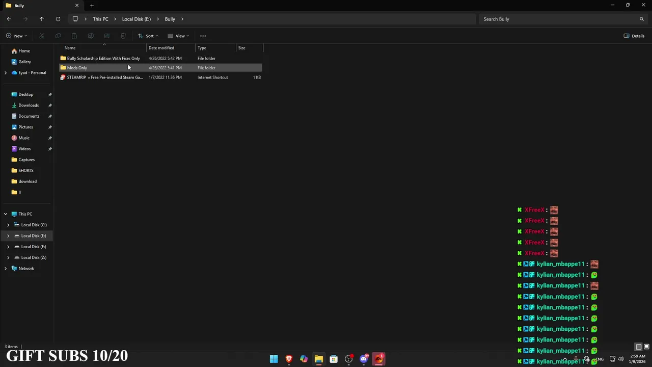Collapse the This PC tree node
Image resolution: width=652 pixels, height=367 pixels.
[x=6, y=214]
